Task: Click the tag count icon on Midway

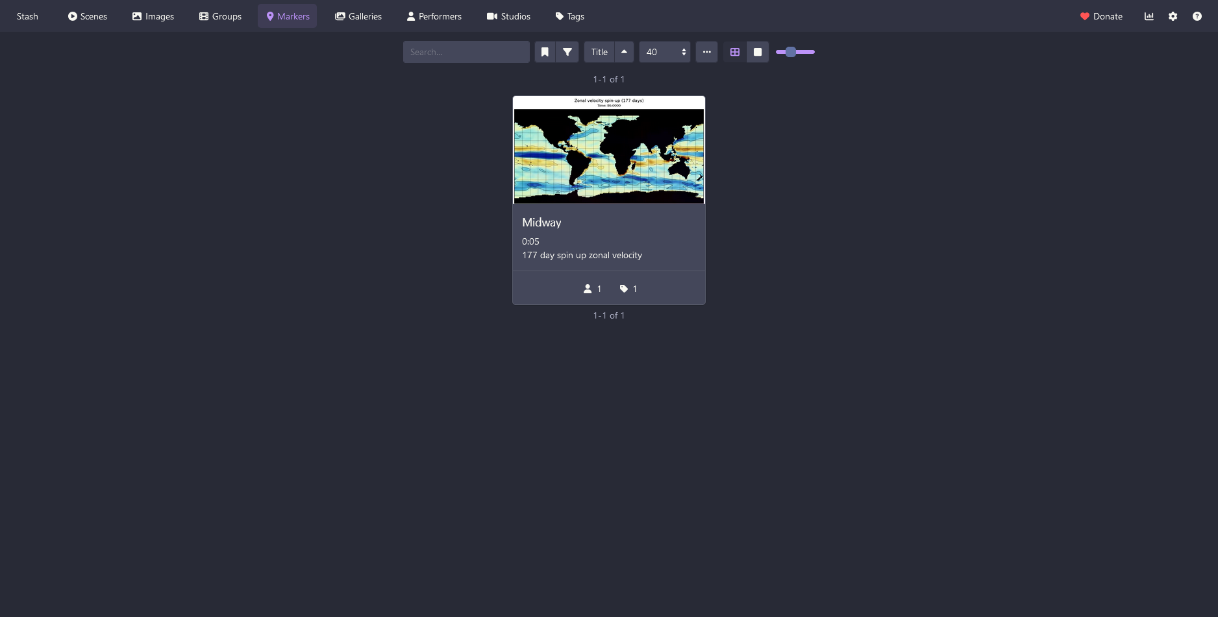Action: pyautogui.click(x=624, y=289)
